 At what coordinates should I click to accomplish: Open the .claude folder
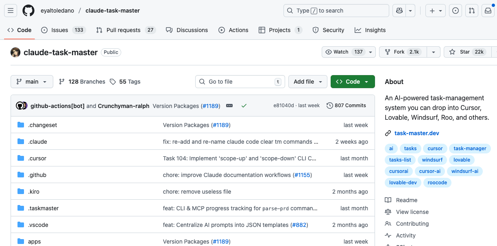[37, 142]
